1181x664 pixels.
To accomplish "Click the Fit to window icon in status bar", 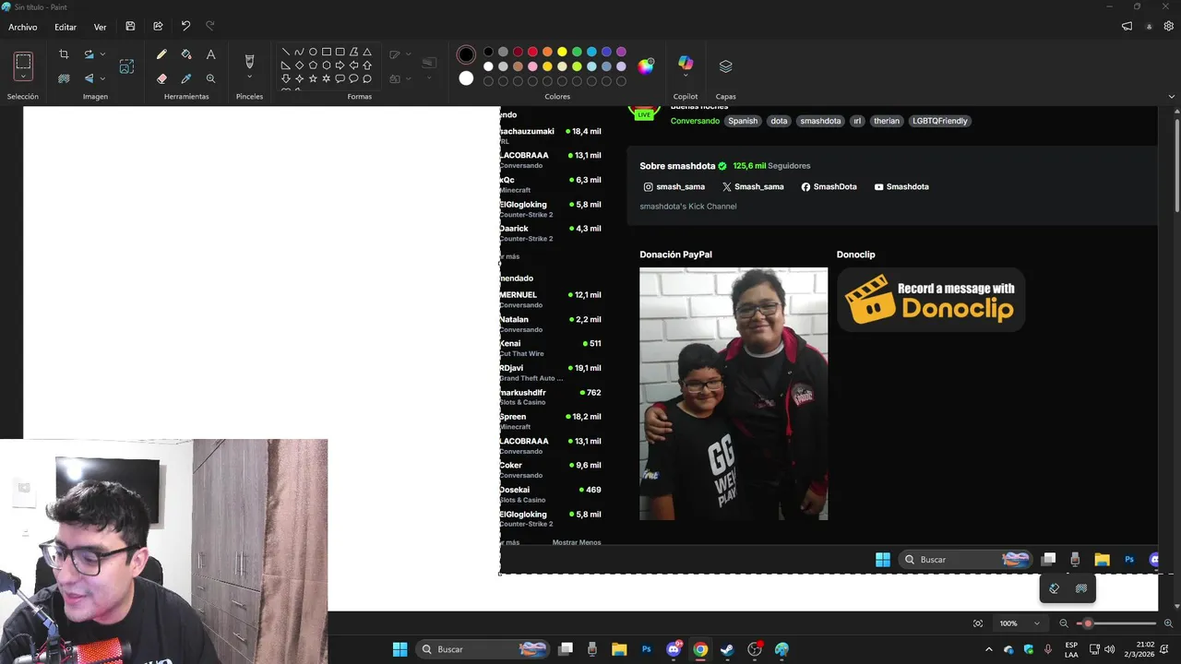I will (978, 623).
